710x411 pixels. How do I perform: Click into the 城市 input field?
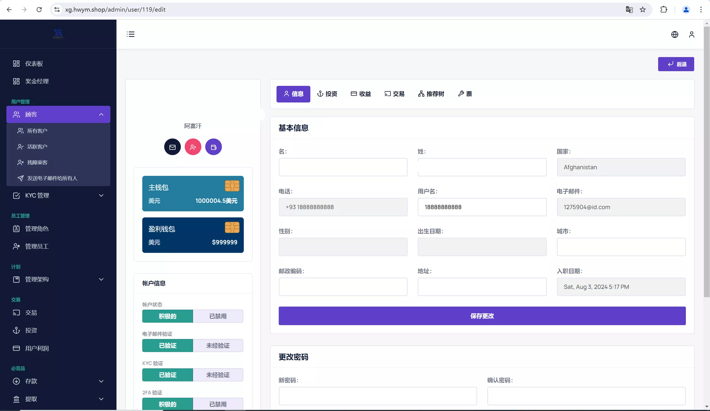(x=621, y=247)
